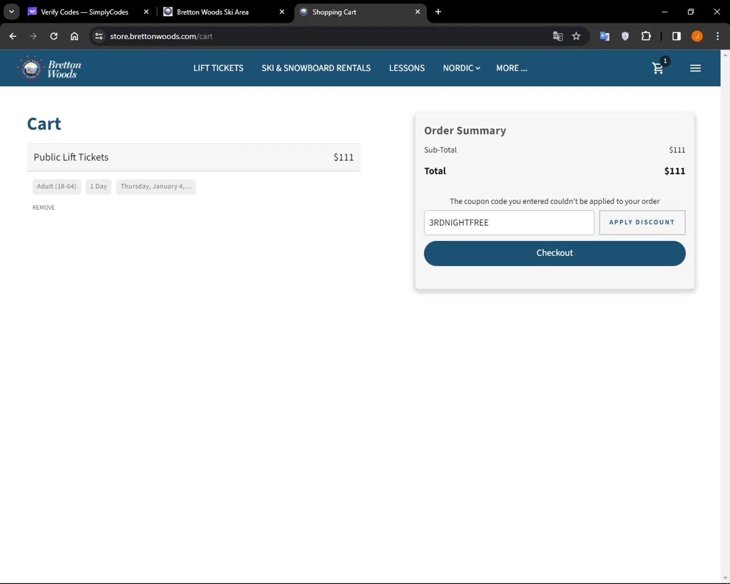Open the shield extension icon
Viewport: 730px width, 584px height.
(625, 36)
